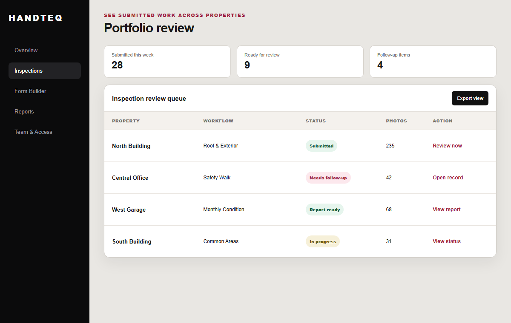Select the South Building property name
Image resolution: width=511 pixels, height=323 pixels.
click(x=132, y=241)
